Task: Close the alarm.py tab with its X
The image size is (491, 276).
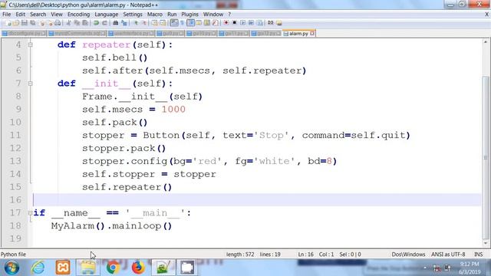Action: tap(312, 33)
